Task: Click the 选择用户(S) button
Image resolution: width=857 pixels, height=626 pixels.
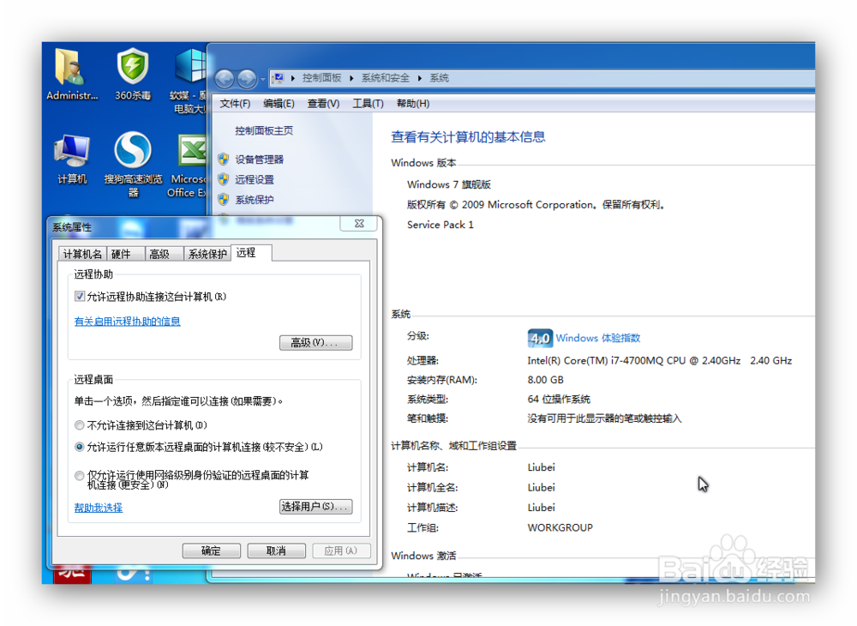Action: tap(315, 506)
